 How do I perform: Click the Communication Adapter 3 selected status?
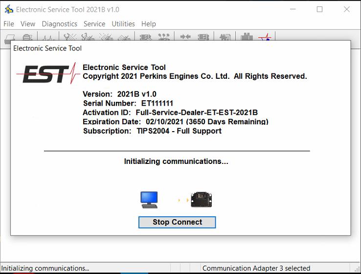[256, 268]
